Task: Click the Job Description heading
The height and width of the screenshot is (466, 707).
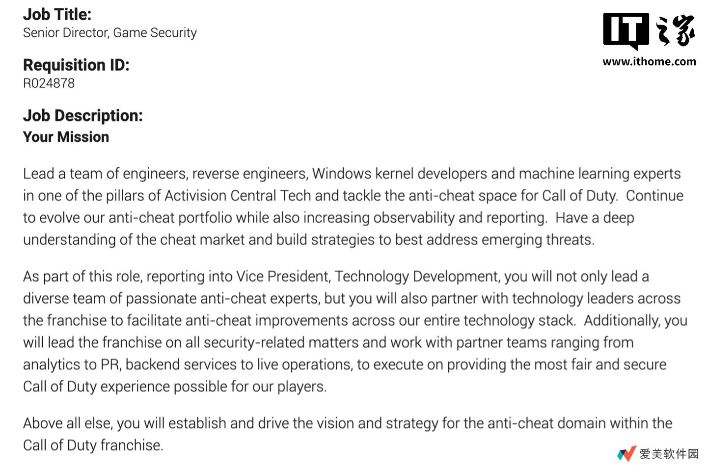Action: [x=82, y=115]
